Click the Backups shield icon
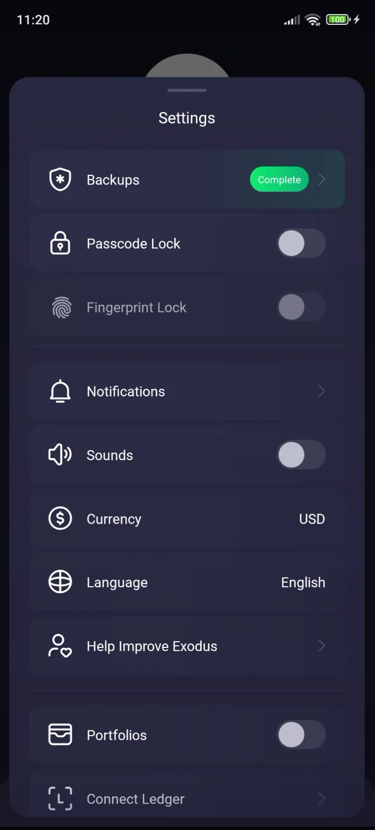 [60, 179]
